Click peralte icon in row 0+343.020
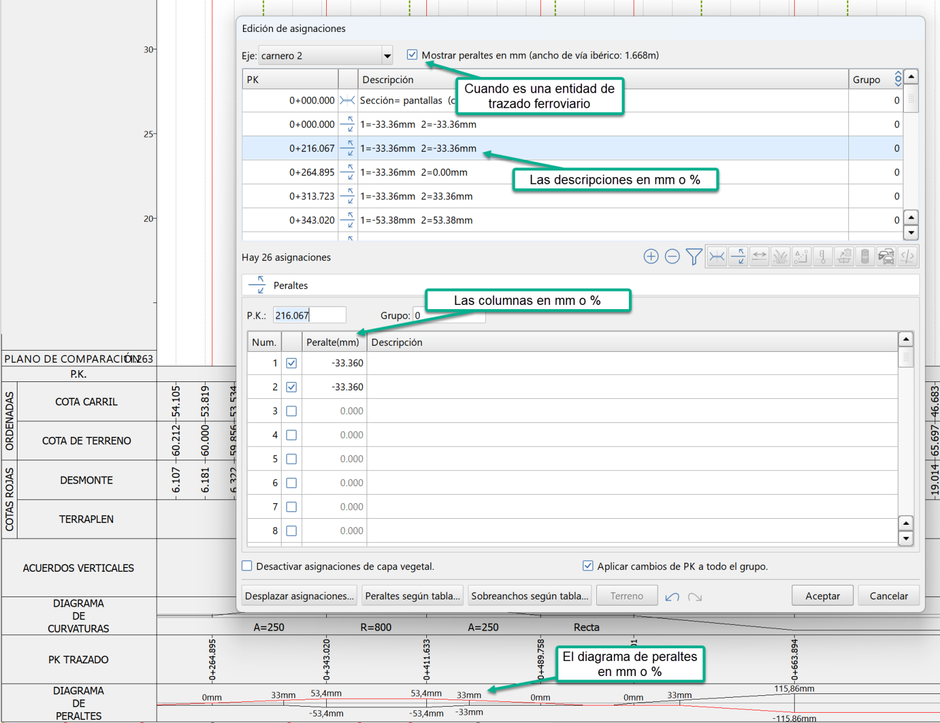This screenshot has width=940, height=723. point(347,221)
